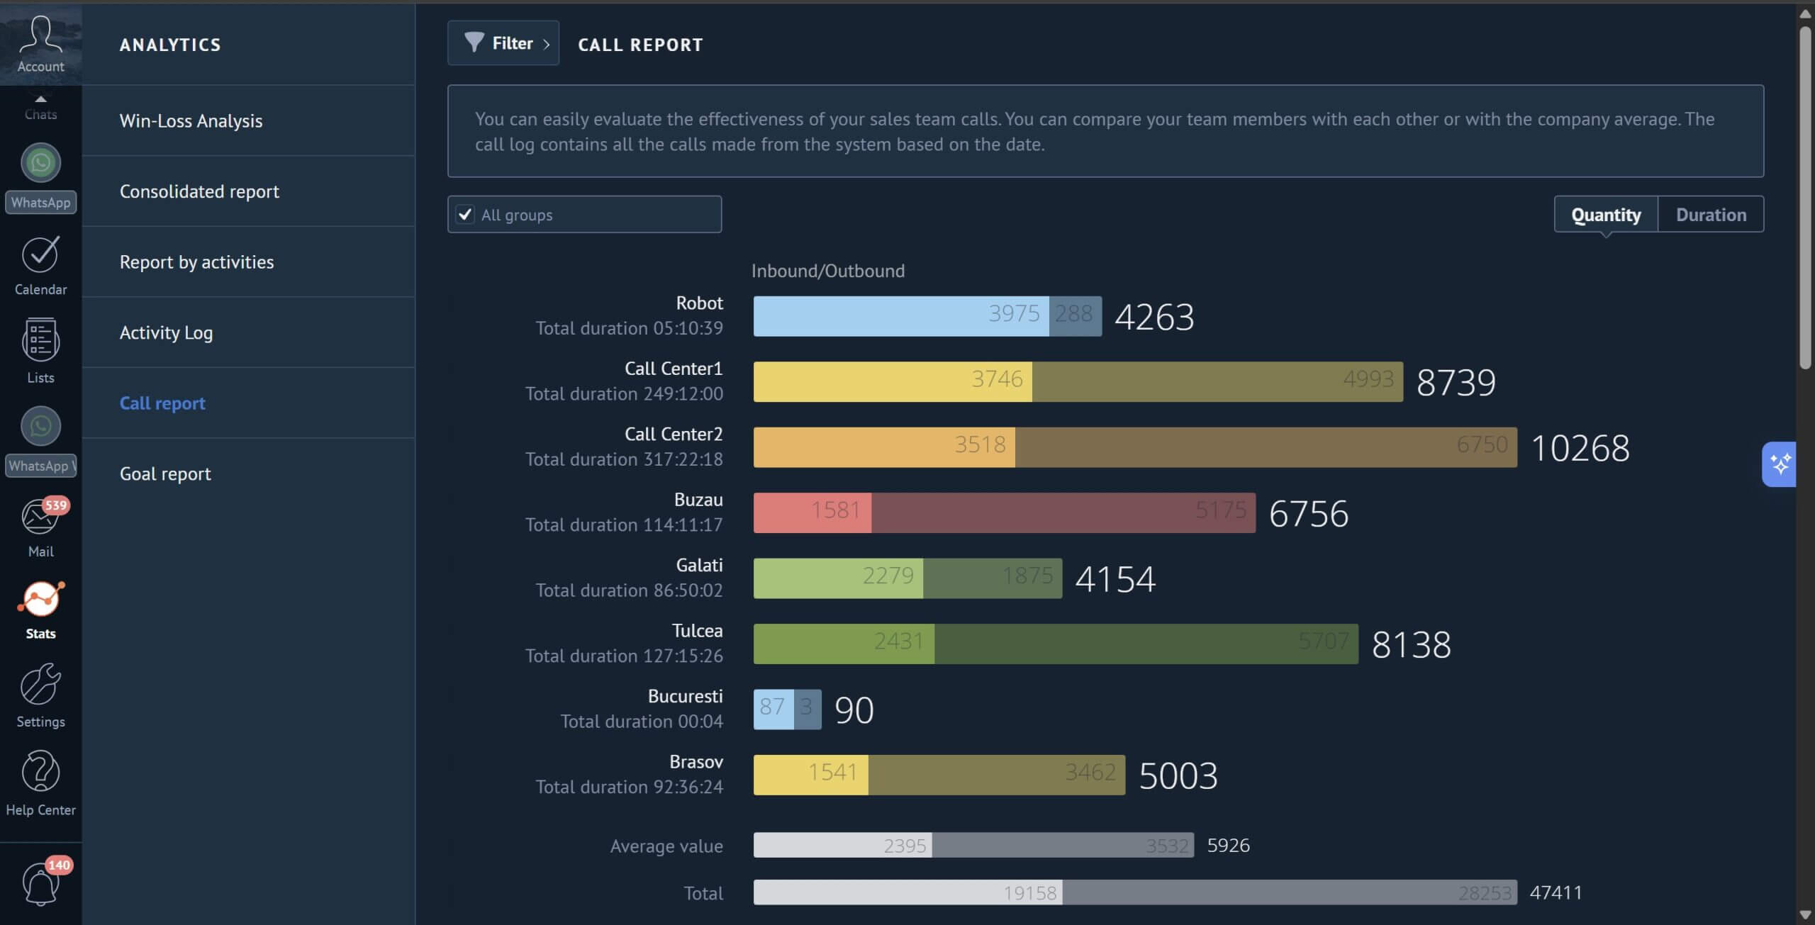Uncheck the All groups checkbox
1815x925 pixels.
pos(465,215)
